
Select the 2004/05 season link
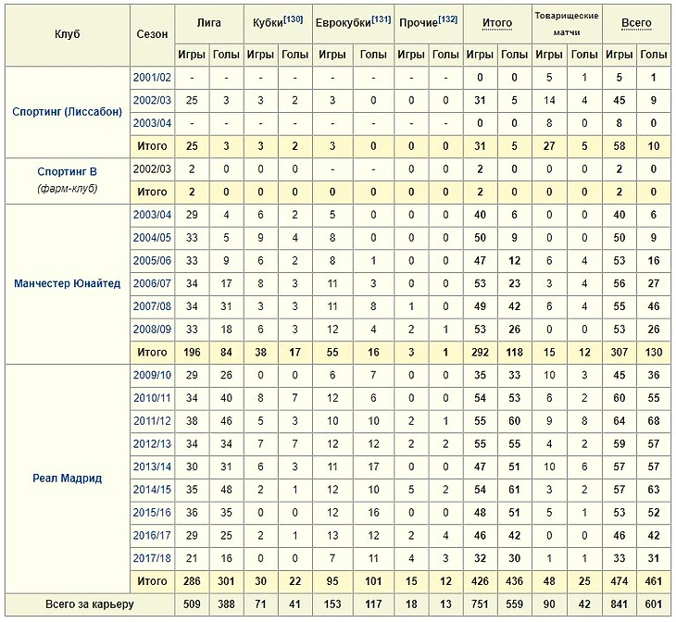coord(152,238)
